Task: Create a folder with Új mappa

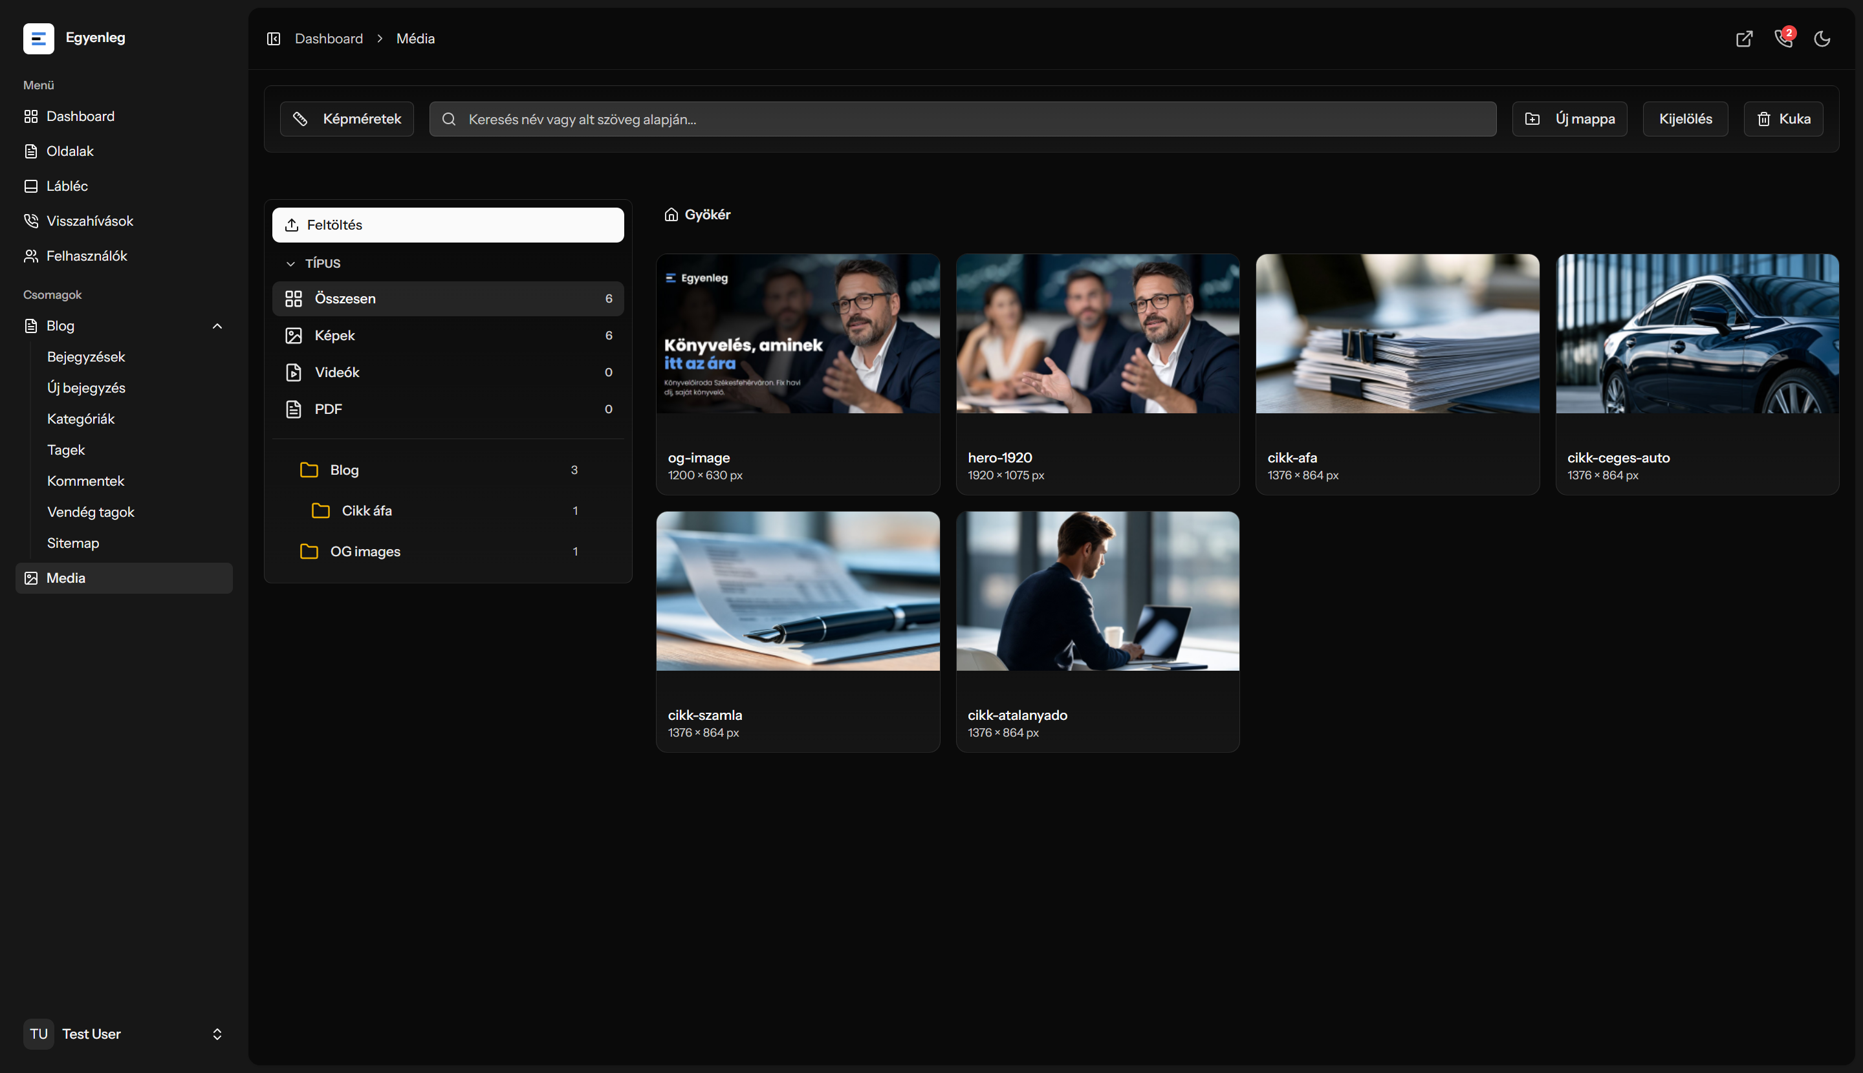Action: coord(1570,118)
